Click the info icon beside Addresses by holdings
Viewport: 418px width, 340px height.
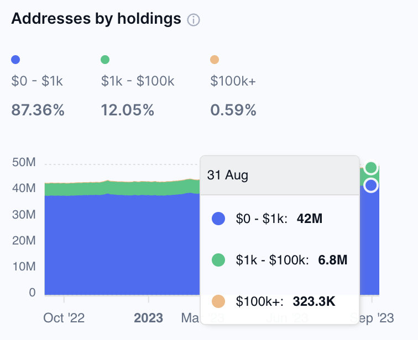(x=194, y=20)
